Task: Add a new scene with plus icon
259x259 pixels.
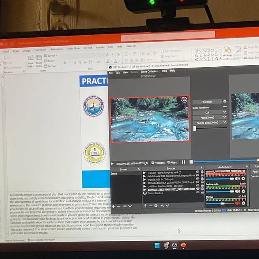Action: [113, 206]
